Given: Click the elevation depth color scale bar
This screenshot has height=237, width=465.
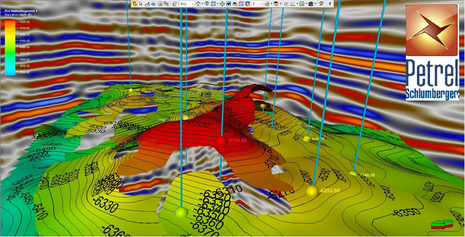Looking at the screenshot, I should 10,48.
